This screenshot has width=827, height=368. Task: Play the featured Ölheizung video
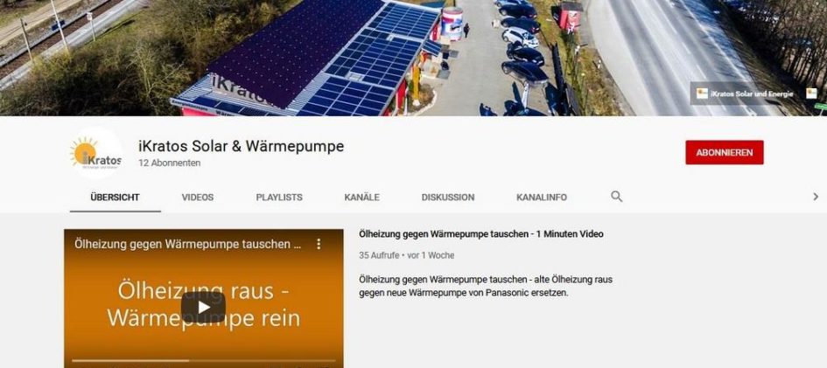(x=204, y=308)
